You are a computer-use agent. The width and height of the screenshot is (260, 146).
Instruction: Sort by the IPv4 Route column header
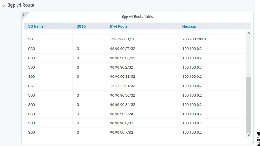coord(118,26)
